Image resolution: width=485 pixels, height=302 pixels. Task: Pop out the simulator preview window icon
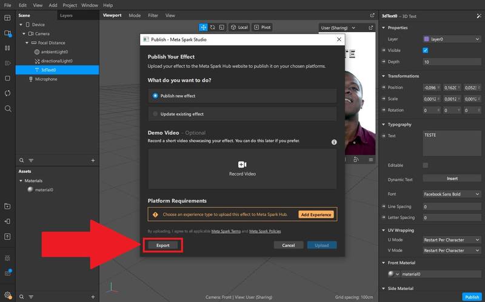[x=370, y=28]
